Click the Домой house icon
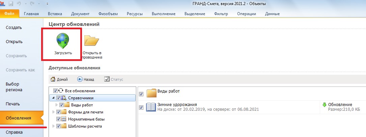Image resolution: width=366 pixels, height=137 pixels. point(53,79)
